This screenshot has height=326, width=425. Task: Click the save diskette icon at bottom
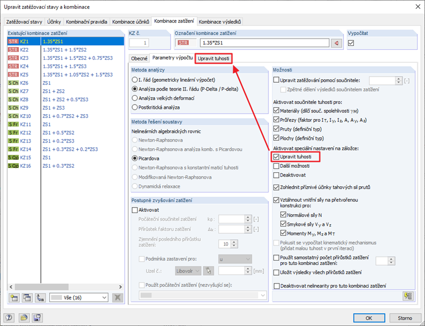coord(37,318)
